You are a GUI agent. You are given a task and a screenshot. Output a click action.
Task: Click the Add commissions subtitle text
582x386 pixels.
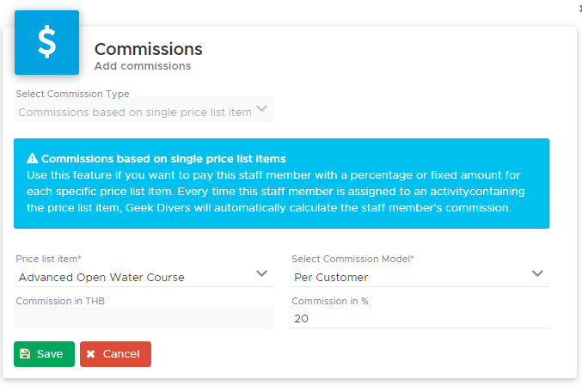click(143, 65)
